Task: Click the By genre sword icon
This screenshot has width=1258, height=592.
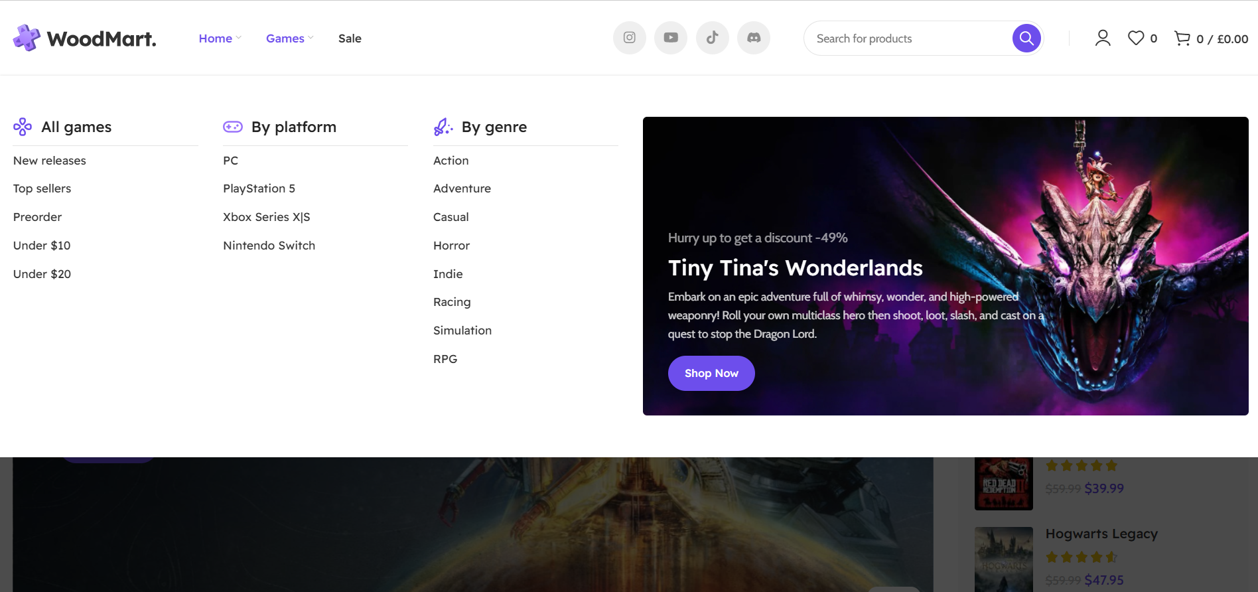Action: (x=443, y=127)
